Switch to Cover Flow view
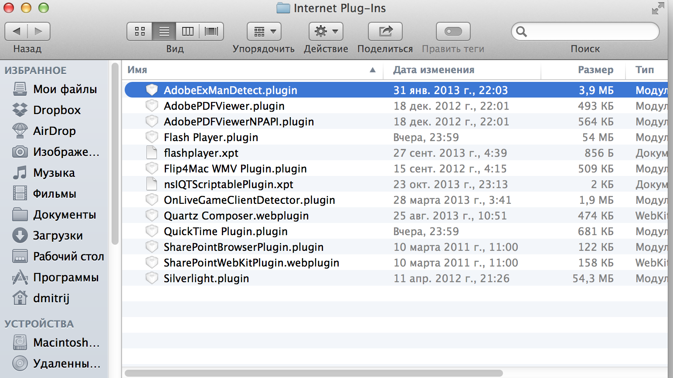The height and width of the screenshot is (378, 673). point(211,31)
